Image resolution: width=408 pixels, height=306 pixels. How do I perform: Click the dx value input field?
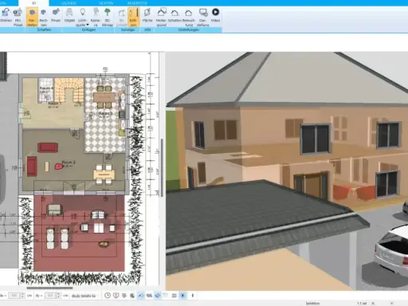(x=14, y=296)
